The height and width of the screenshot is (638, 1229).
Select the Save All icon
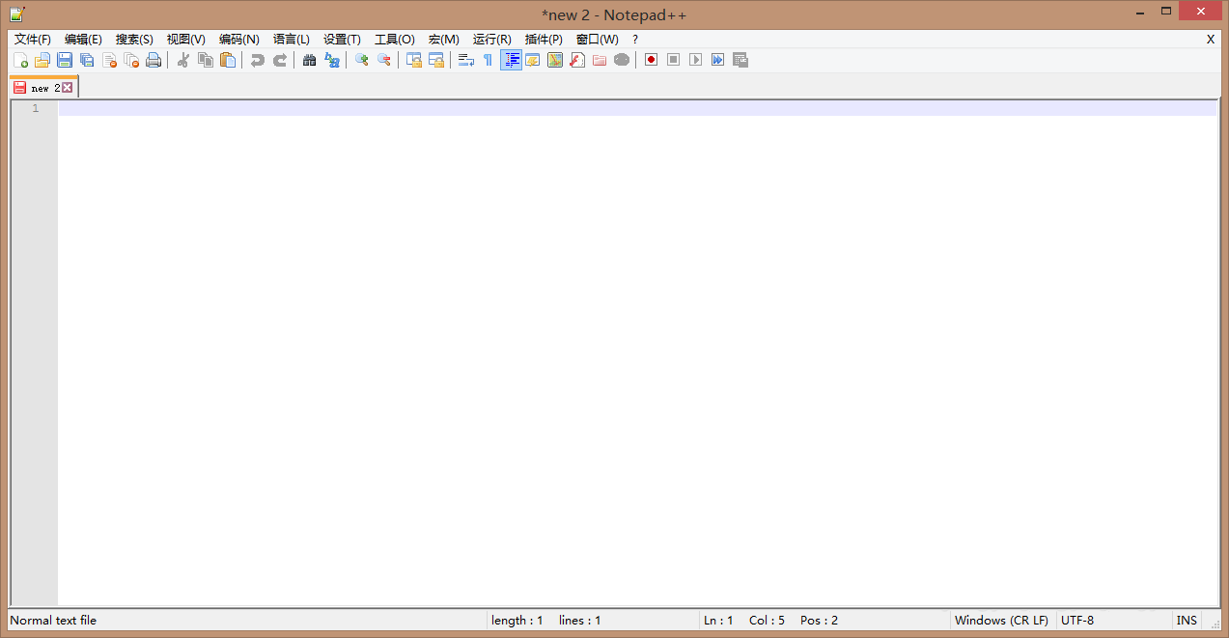coord(86,60)
